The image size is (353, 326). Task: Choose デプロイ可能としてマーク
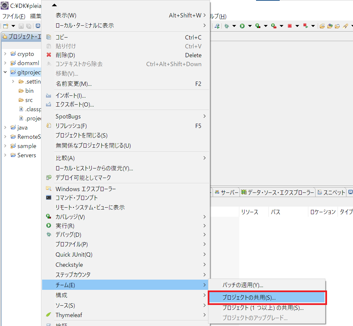[x=126, y=178]
